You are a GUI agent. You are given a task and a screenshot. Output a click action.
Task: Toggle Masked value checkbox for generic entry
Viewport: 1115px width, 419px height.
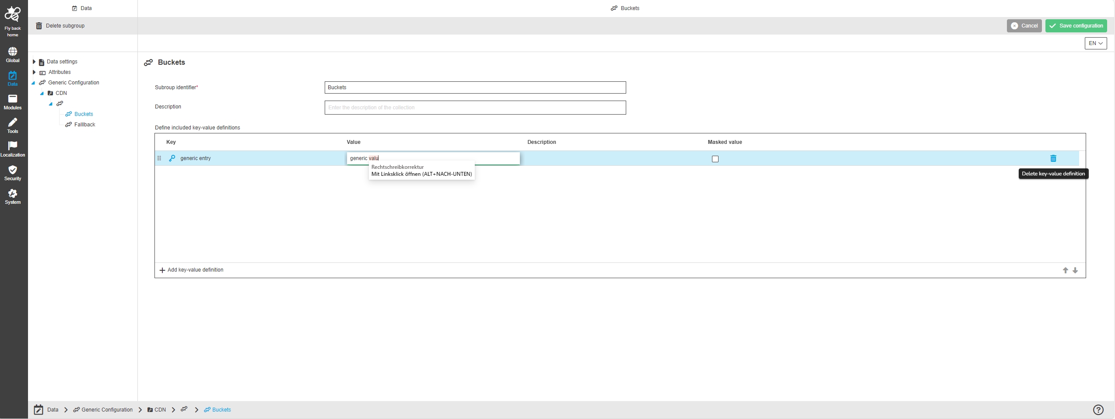pyautogui.click(x=715, y=159)
